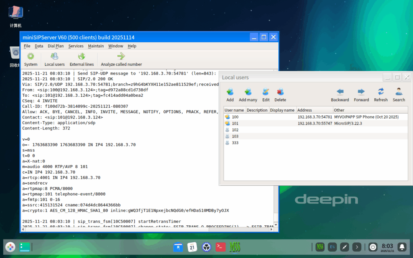Open Local users from the main toolbar
413x258 pixels.
(x=54, y=59)
